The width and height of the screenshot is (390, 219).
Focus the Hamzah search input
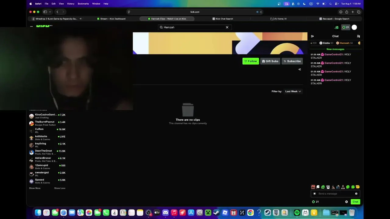195,27
